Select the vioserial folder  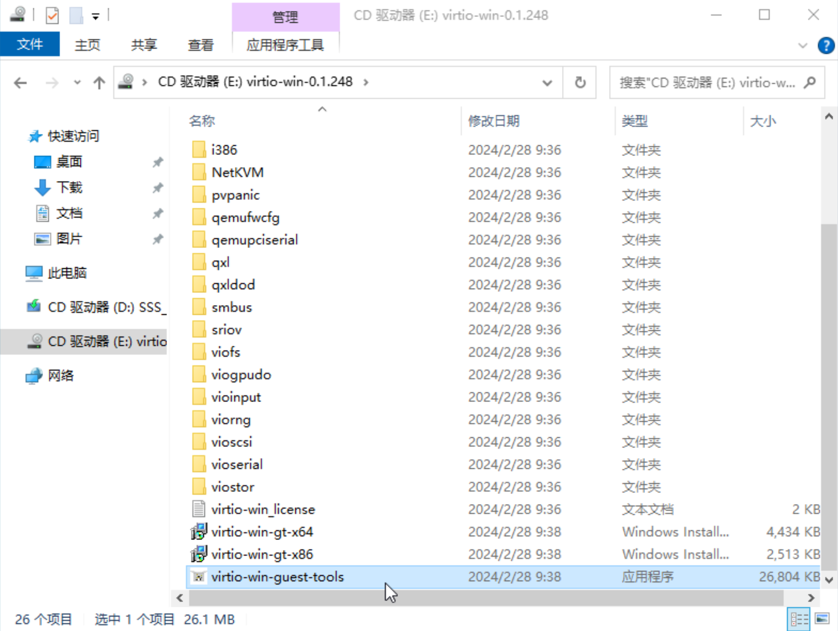[237, 464]
